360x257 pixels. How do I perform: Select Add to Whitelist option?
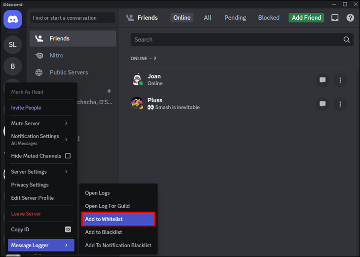118,219
